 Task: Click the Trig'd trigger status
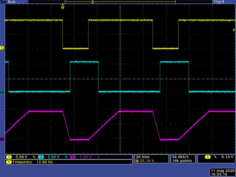click(x=219, y=2)
